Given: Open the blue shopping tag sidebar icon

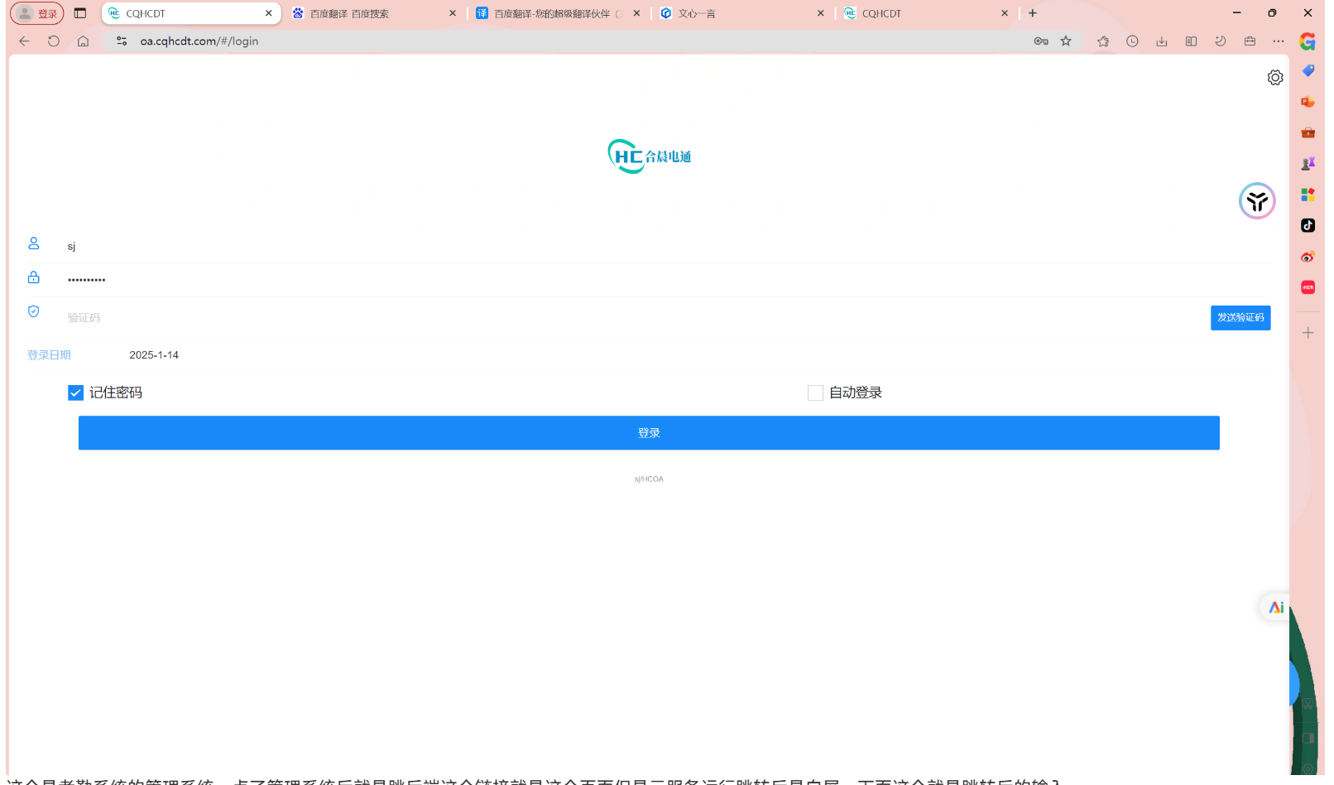Looking at the screenshot, I should tap(1308, 71).
